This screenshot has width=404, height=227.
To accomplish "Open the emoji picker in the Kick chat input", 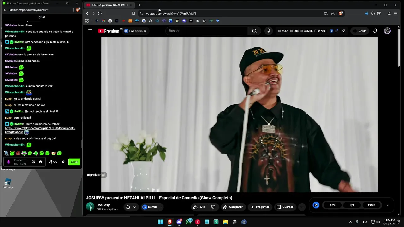I will click(40, 162).
